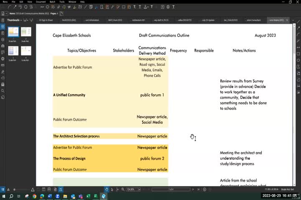Switch to the Sign In Sheet tab
Screen dimensions: 301x200
pyautogui.click(x=46, y=20)
